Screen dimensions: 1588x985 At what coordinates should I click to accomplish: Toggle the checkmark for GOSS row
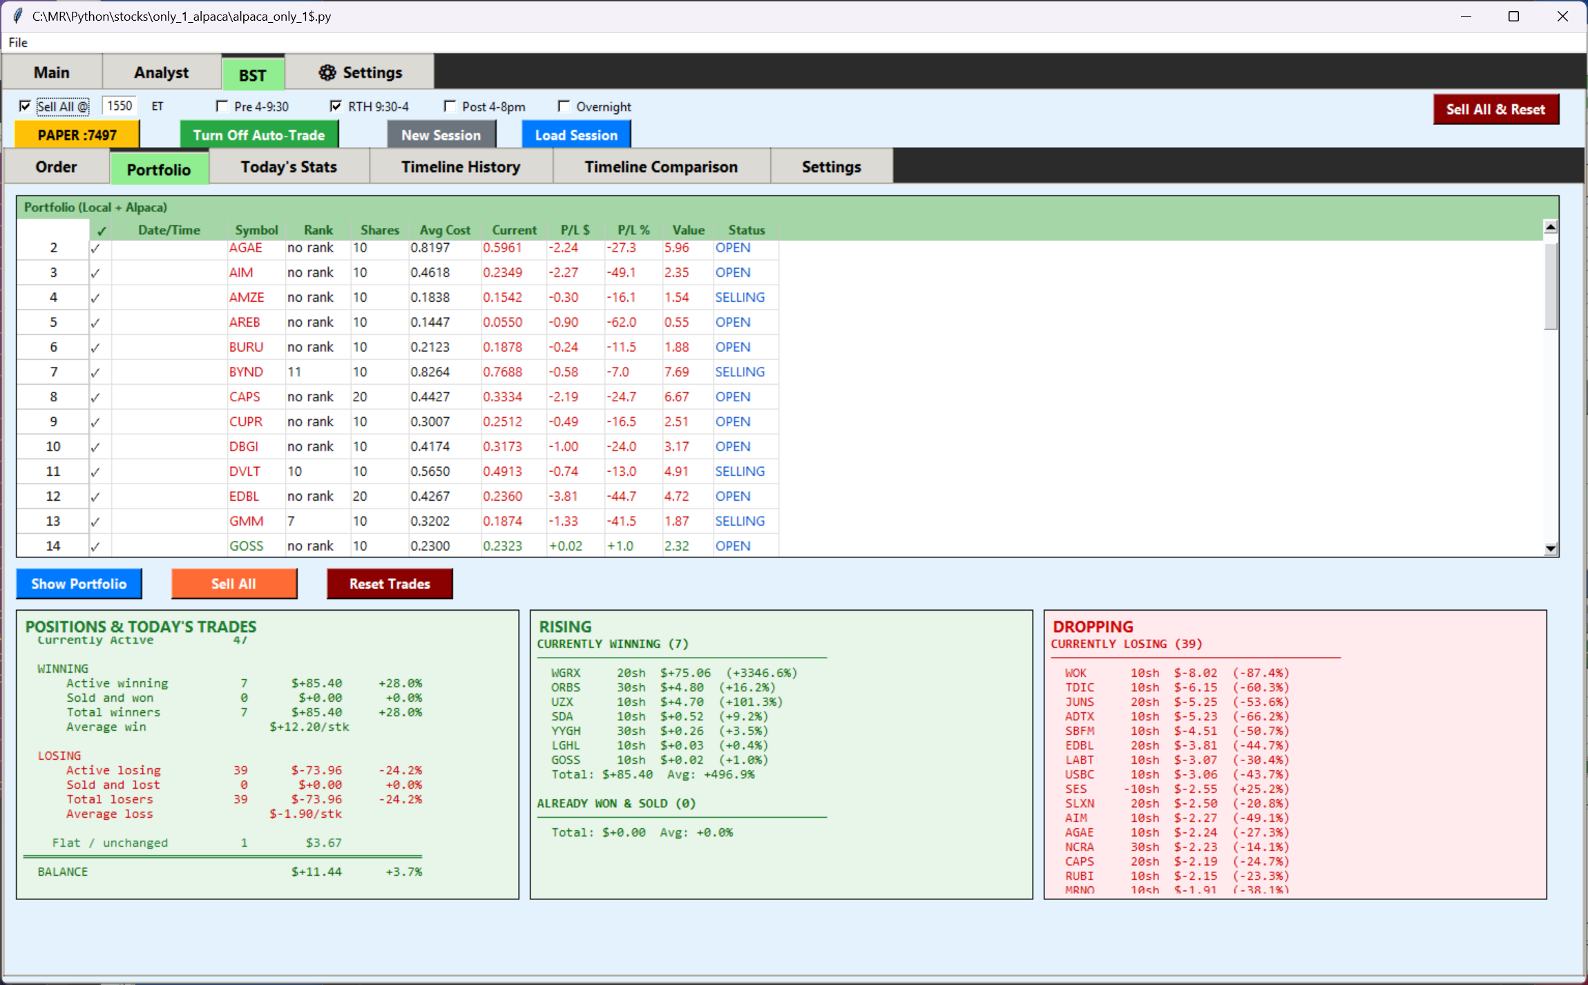[x=95, y=547]
